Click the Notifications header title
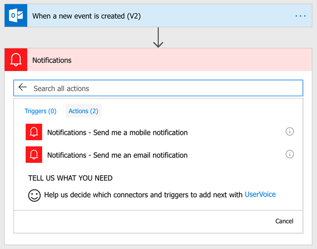 [x=52, y=60]
